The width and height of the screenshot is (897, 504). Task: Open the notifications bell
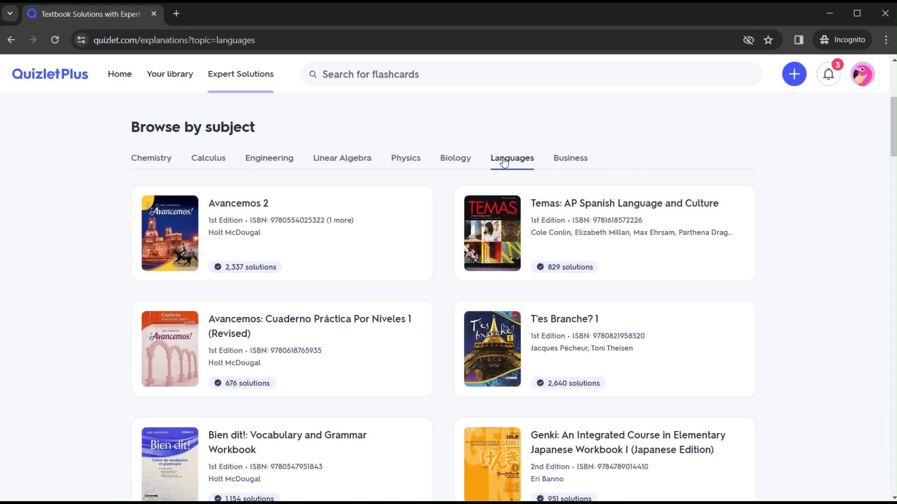pyautogui.click(x=828, y=74)
